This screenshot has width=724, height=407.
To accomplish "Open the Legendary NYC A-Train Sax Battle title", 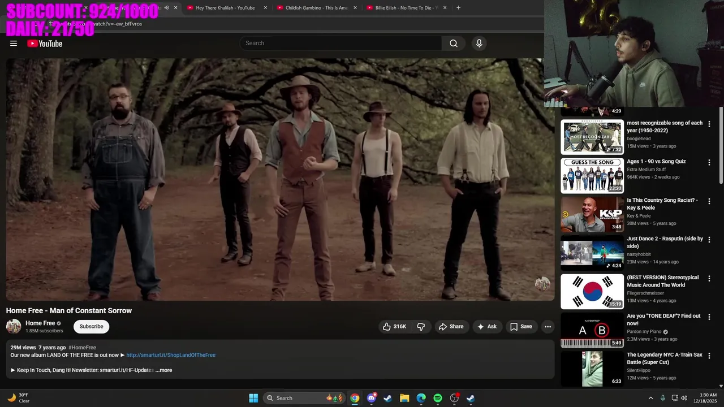I will pos(665,358).
